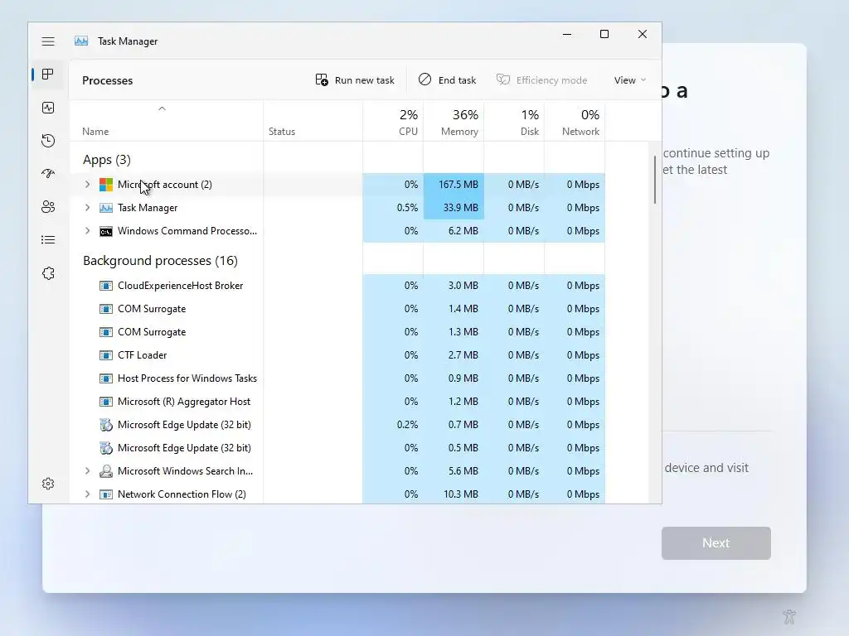Expand the Task Manager process row

[x=87, y=208]
